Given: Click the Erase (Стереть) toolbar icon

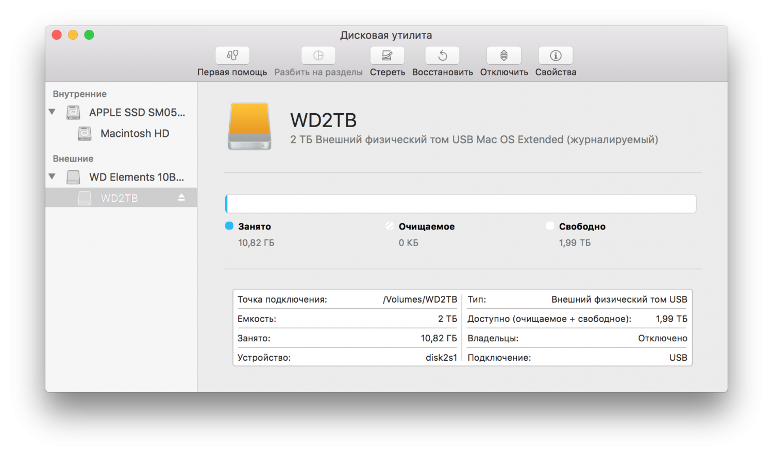Looking at the screenshot, I should pyautogui.click(x=387, y=56).
